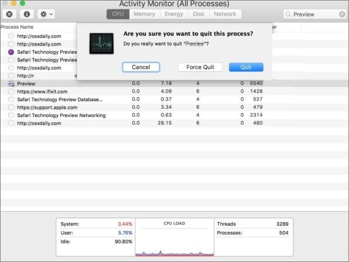Confirm with the blue Quit button
This screenshot has width=349, height=262.
click(246, 67)
